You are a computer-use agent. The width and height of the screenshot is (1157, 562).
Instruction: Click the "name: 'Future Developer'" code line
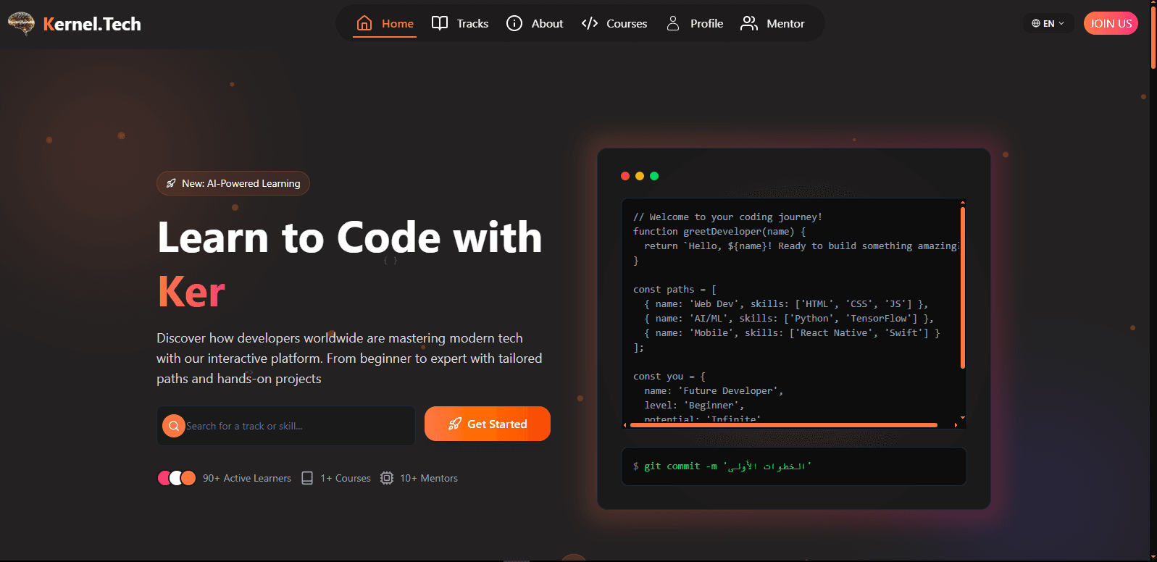[x=714, y=390]
